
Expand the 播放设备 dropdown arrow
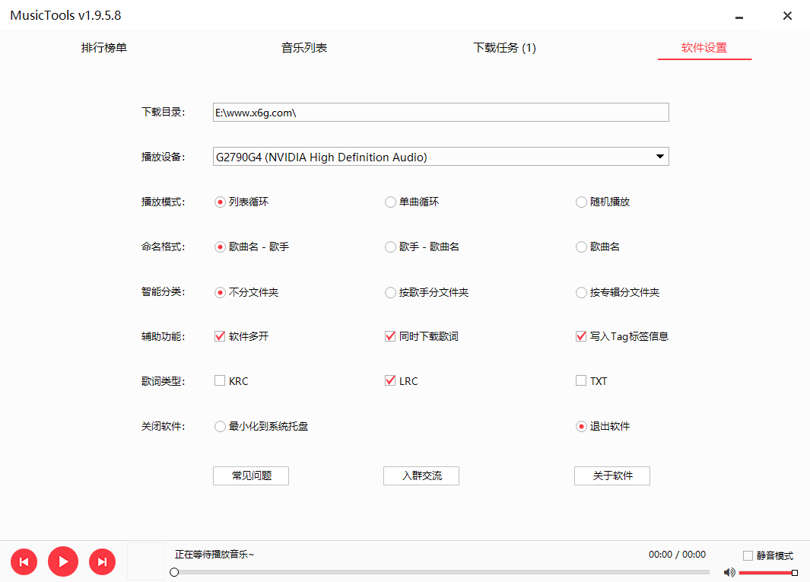click(659, 157)
